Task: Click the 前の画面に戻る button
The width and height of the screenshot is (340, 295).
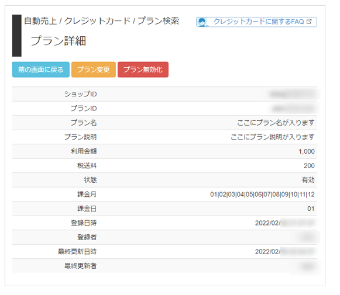Action: pyautogui.click(x=41, y=70)
